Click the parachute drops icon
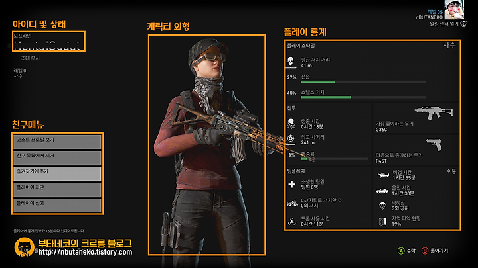This screenshot has height=268, width=478. click(382, 206)
